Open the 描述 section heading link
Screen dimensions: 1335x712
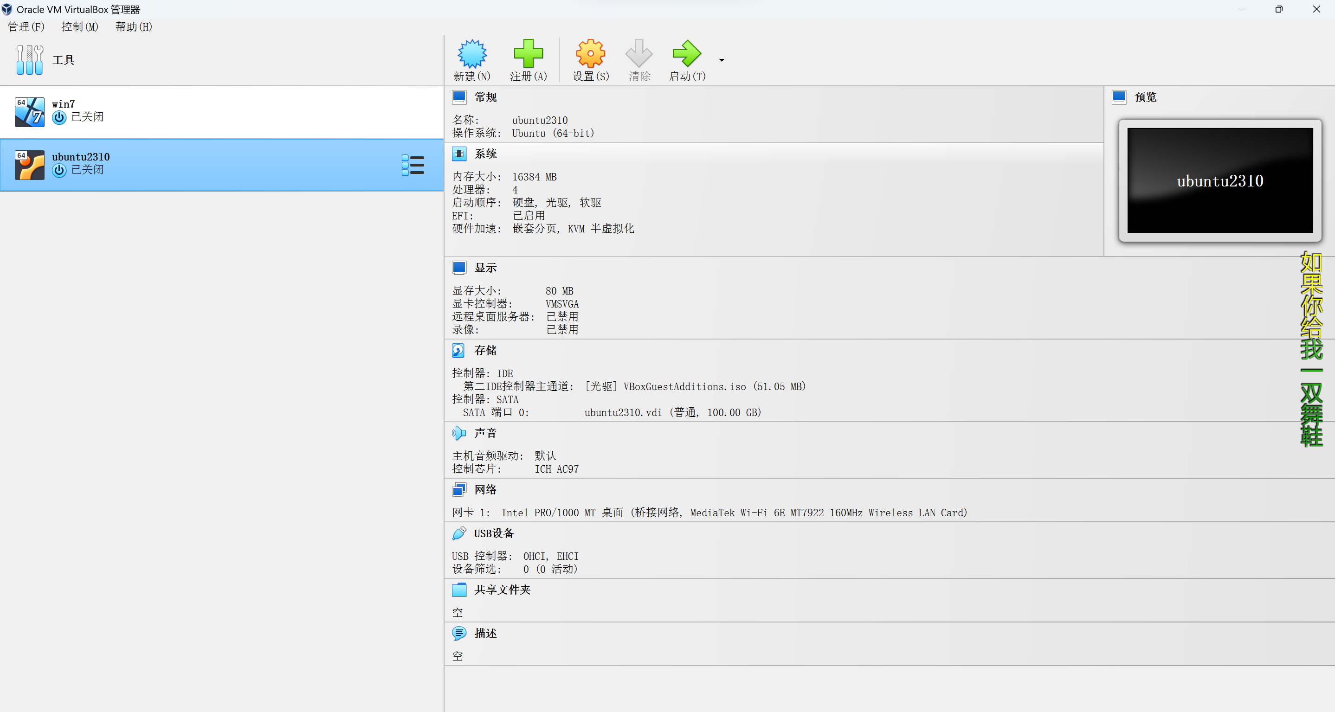pyautogui.click(x=485, y=633)
